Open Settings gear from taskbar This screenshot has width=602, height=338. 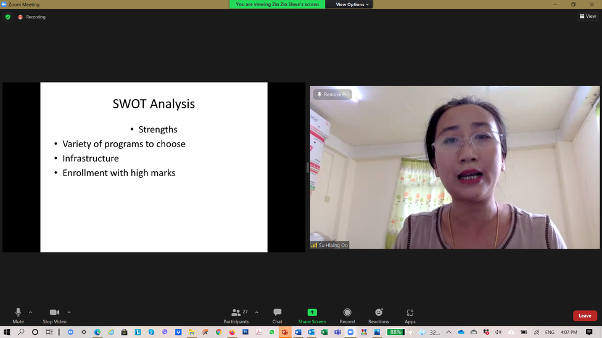[x=84, y=332]
